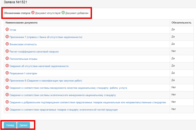This screenshot has height=130, width=196.
Task: Click Обозначение статуса label
Action: tap(17, 13)
